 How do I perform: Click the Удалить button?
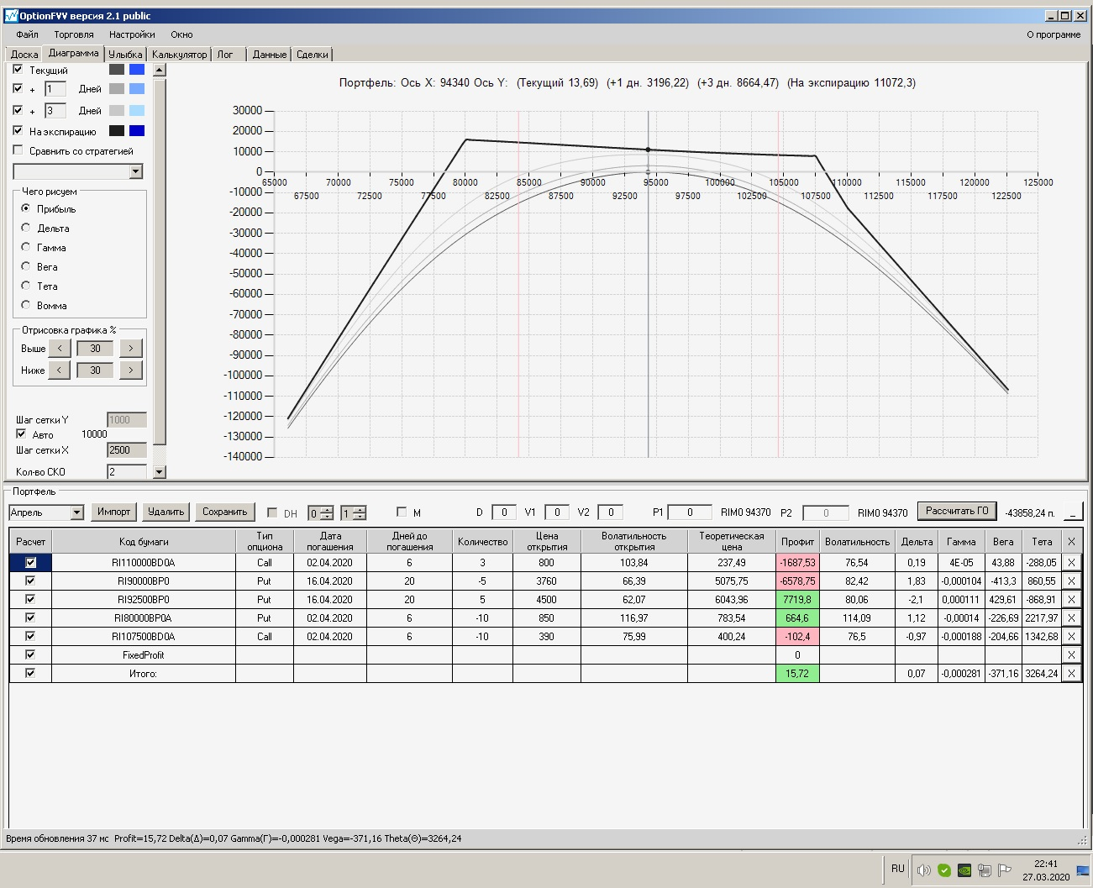pyautogui.click(x=166, y=512)
